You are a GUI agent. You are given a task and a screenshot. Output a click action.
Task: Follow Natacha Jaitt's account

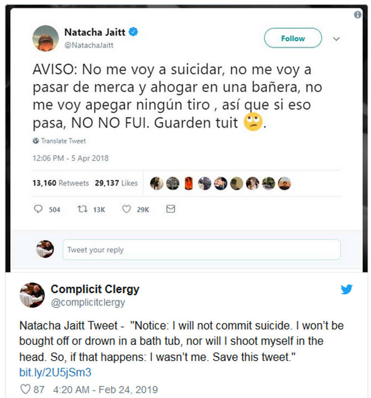[293, 38]
